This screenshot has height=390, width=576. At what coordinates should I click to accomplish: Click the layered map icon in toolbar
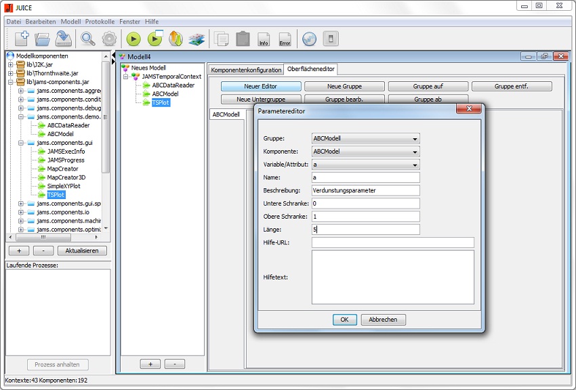click(197, 39)
